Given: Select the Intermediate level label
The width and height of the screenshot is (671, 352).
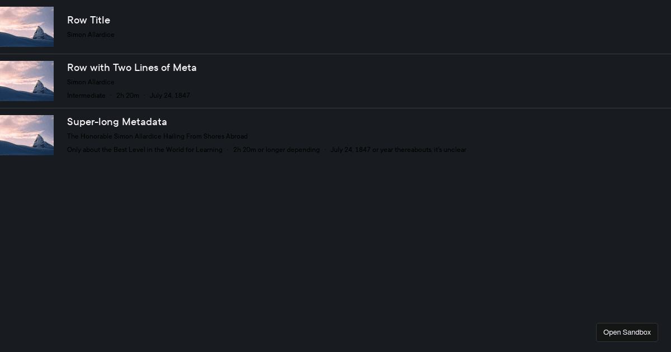Looking at the screenshot, I should [x=86, y=96].
